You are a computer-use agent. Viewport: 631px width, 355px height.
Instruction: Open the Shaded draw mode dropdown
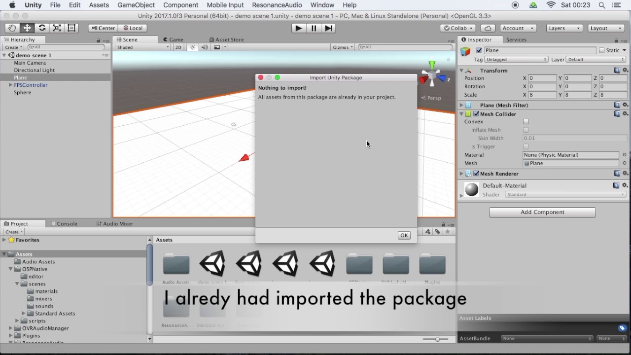143,47
